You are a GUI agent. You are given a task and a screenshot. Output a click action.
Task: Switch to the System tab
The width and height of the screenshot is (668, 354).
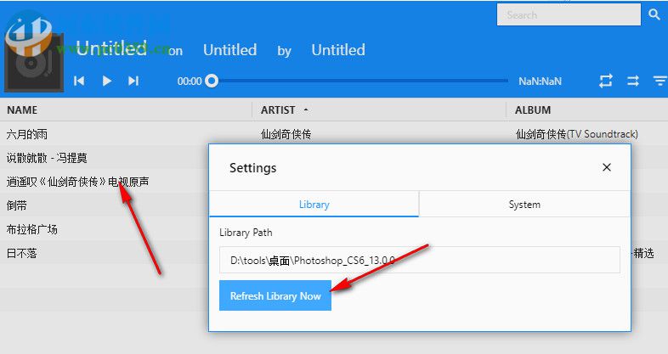(524, 205)
